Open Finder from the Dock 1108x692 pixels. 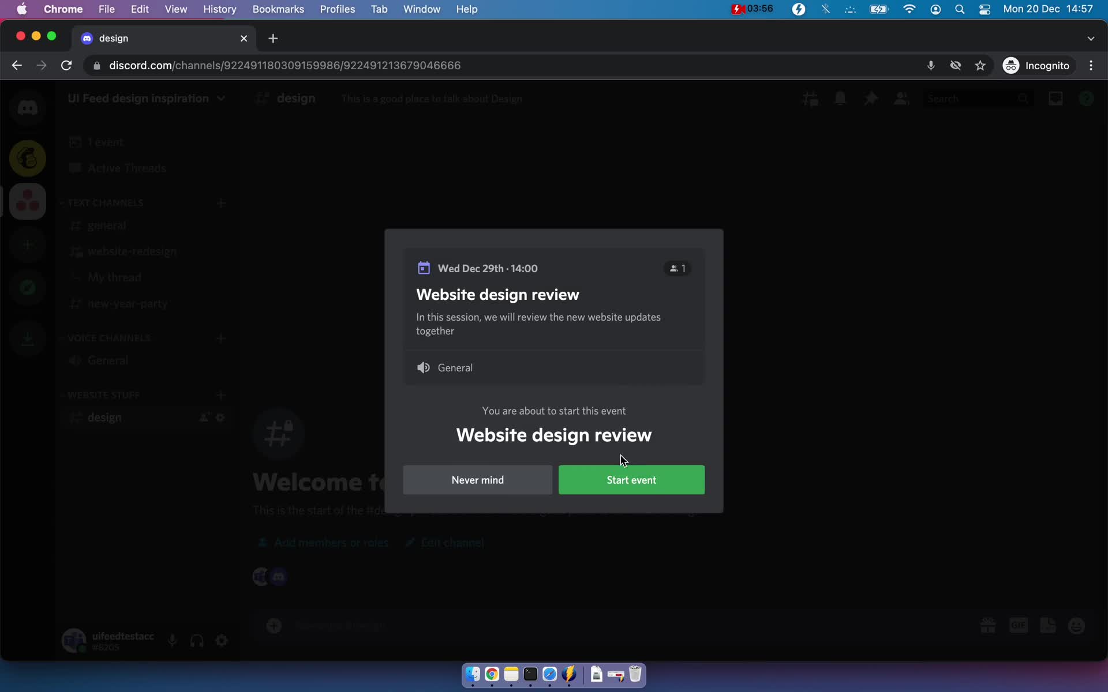473,674
